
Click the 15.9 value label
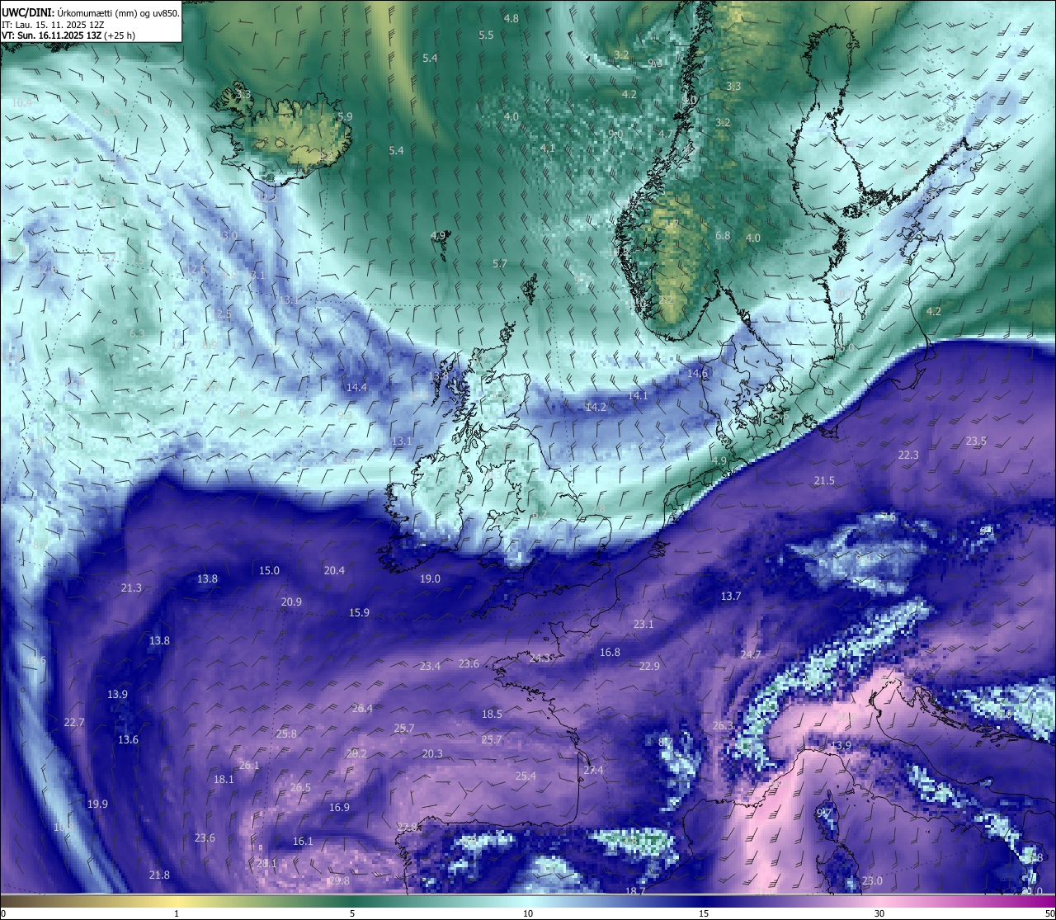click(359, 613)
